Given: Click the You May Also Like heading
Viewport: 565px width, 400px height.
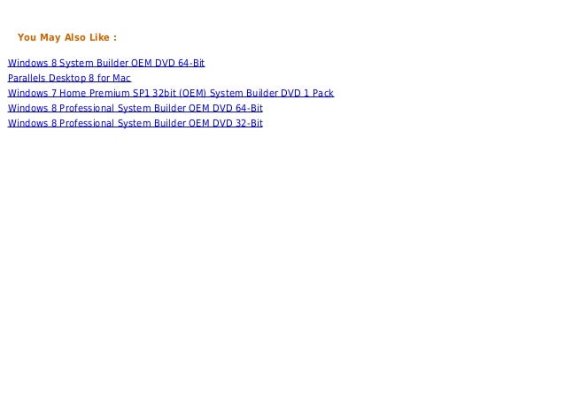Looking at the screenshot, I should [x=67, y=37].
